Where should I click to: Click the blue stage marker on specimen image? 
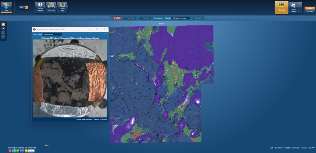coord(74,76)
